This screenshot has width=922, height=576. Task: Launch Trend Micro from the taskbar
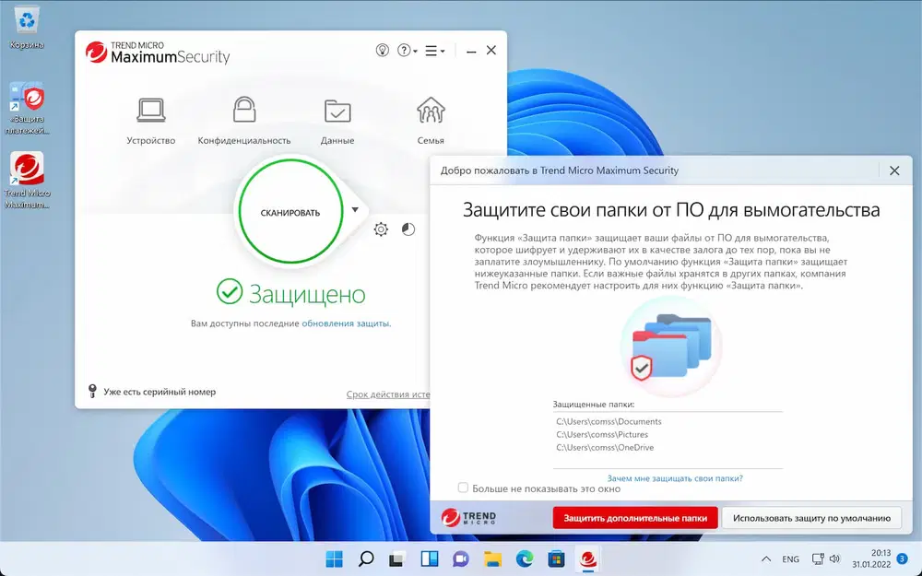[x=587, y=558]
